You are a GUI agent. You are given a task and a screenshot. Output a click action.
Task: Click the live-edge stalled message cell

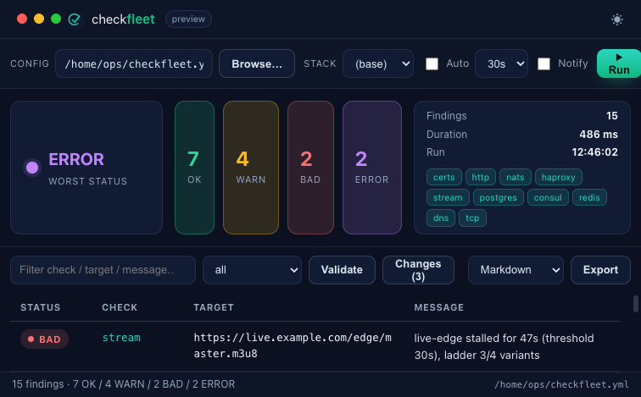pos(504,346)
